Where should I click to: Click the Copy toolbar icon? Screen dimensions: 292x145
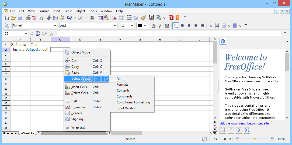tap(55, 18)
